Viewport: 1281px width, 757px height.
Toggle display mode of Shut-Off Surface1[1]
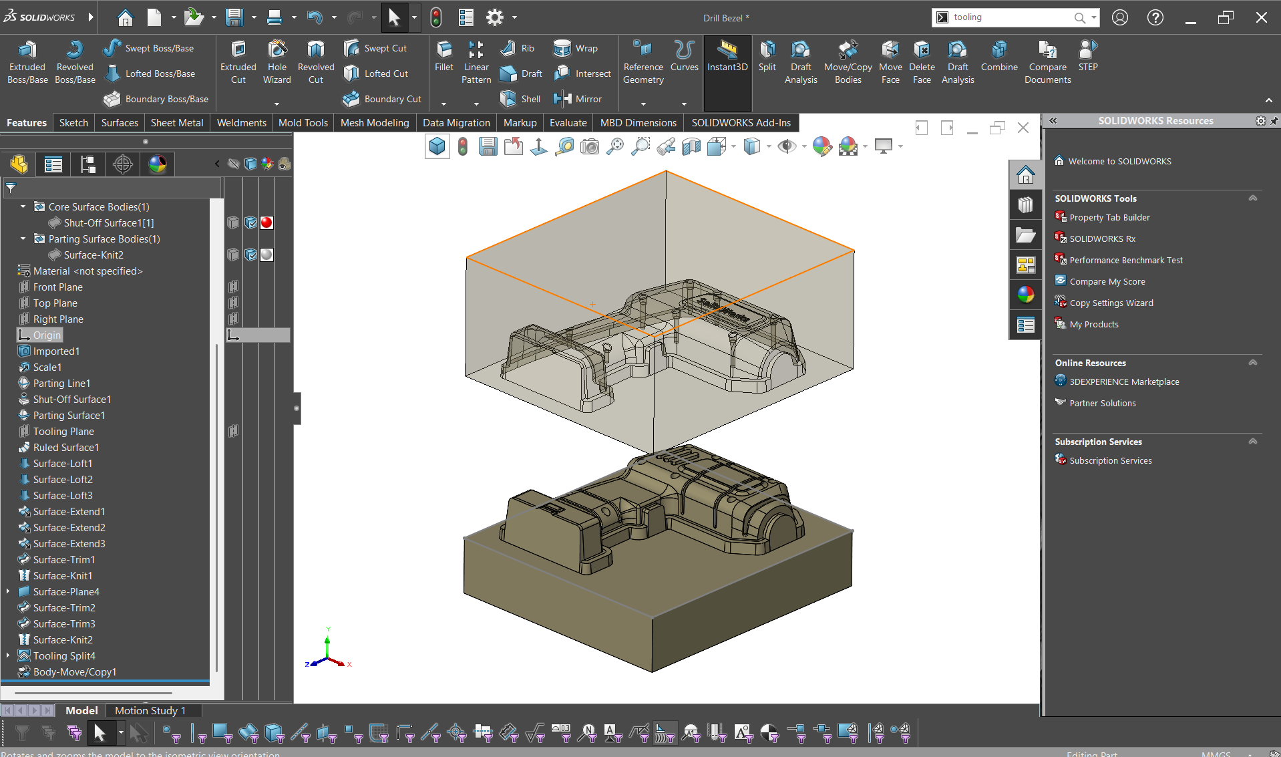pos(250,222)
